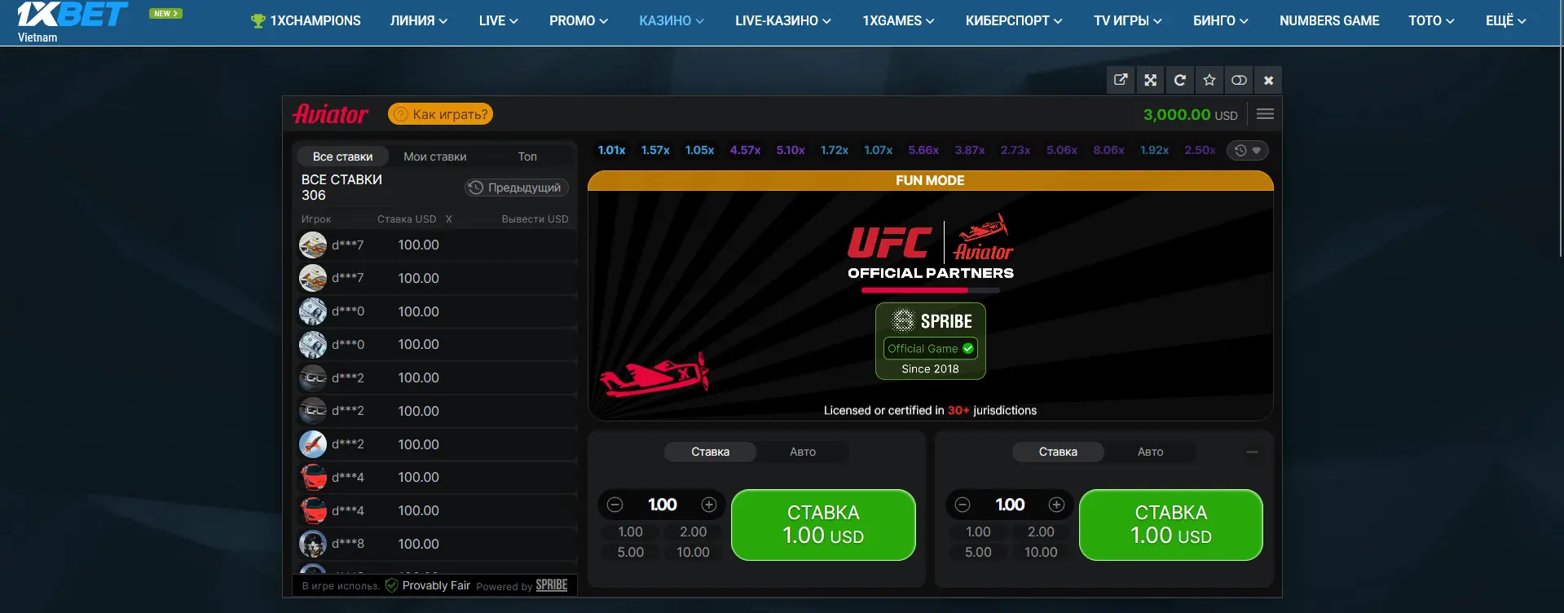Expand the КИБЕРСПОРТ menu
Viewport: 1564px width, 613px height.
(x=1014, y=20)
